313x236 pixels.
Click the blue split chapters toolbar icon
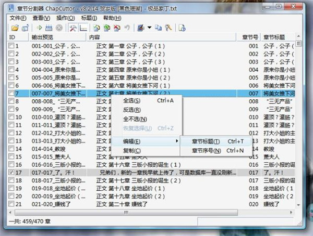click(x=49, y=28)
